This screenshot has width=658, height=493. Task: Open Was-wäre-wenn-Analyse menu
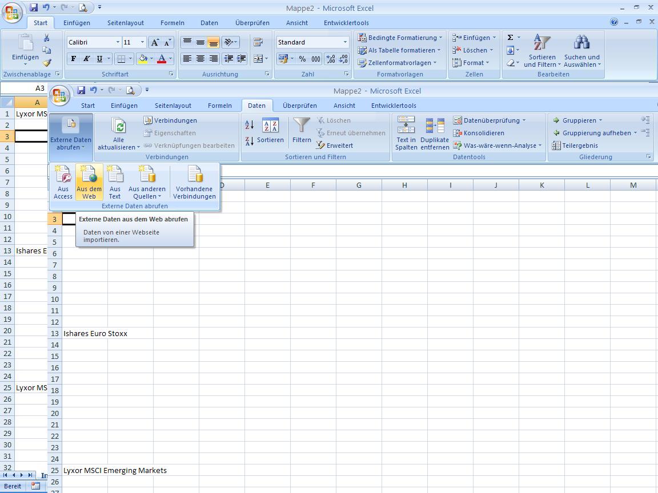[x=497, y=146]
